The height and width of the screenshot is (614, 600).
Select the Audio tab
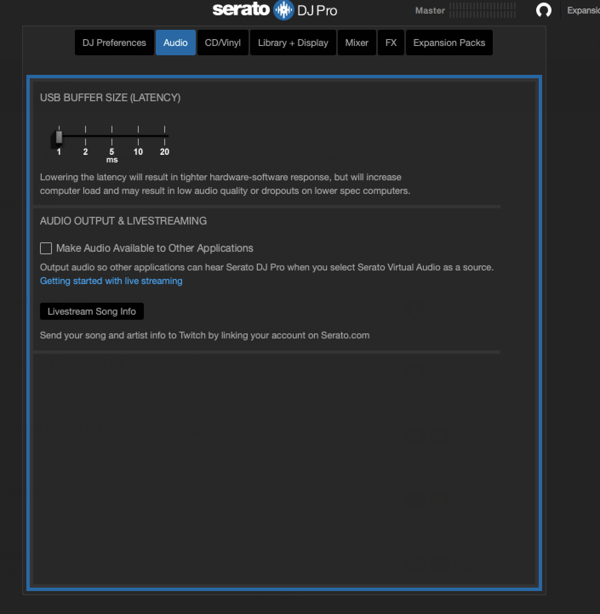click(175, 43)
